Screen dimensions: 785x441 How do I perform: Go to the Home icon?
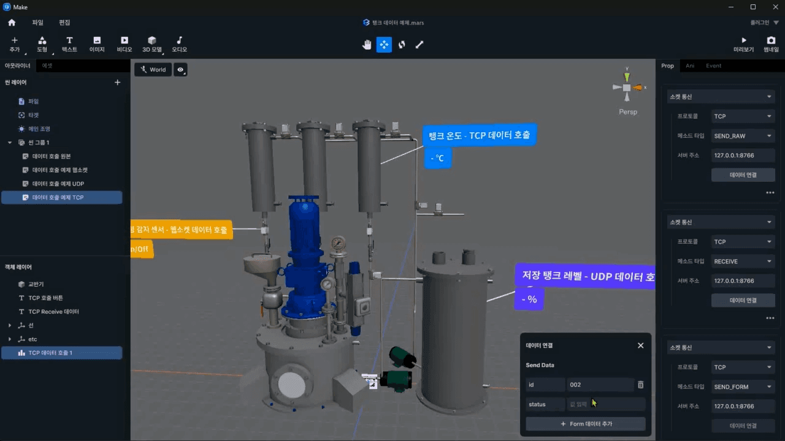(x=12, y=23)
